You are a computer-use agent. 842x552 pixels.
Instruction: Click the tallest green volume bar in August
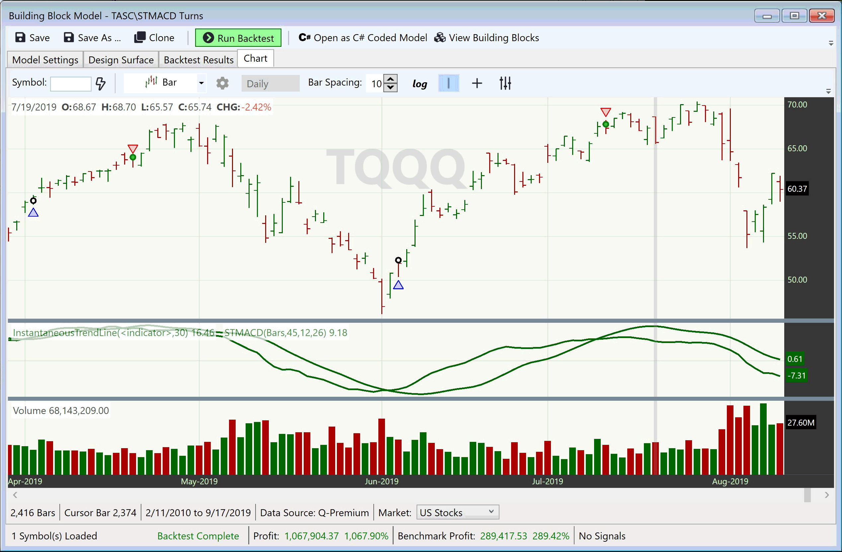[763, 439]
